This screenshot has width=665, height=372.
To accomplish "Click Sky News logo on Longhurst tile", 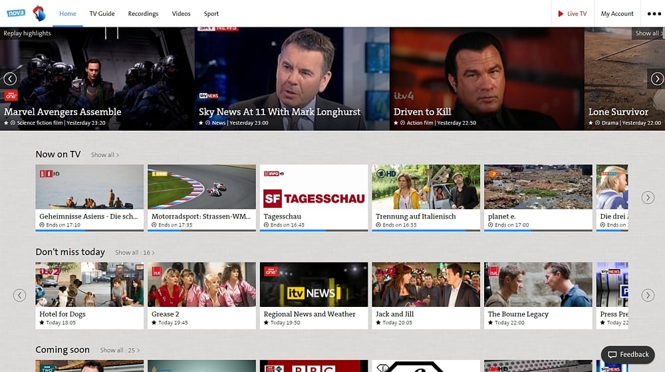I will click(x=209, y=96).
